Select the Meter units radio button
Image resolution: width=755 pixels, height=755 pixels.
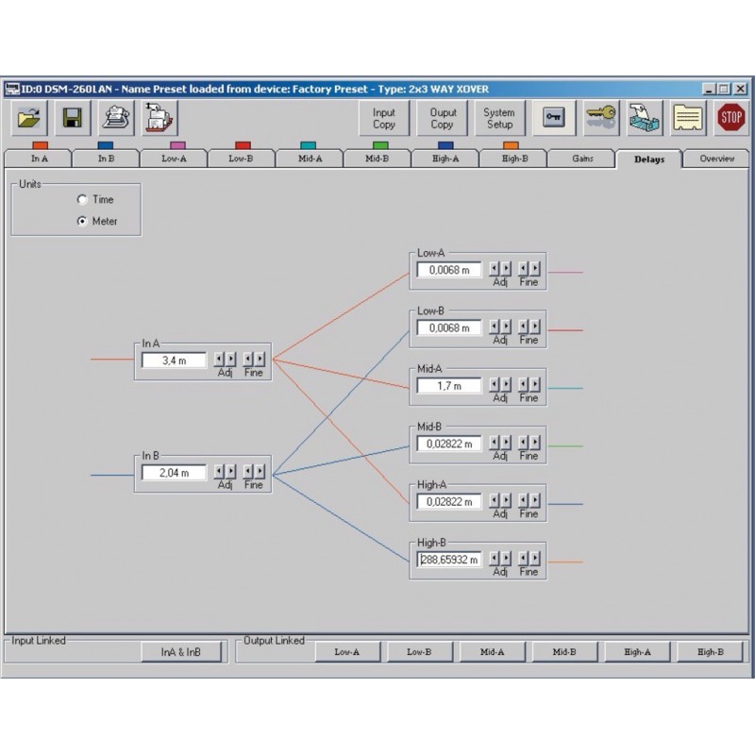pos(82,221)
